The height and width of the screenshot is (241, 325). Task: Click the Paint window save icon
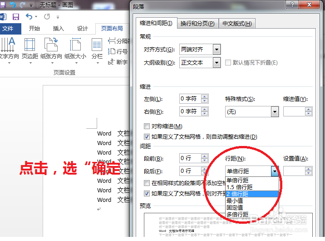click(x=3, y=5)
